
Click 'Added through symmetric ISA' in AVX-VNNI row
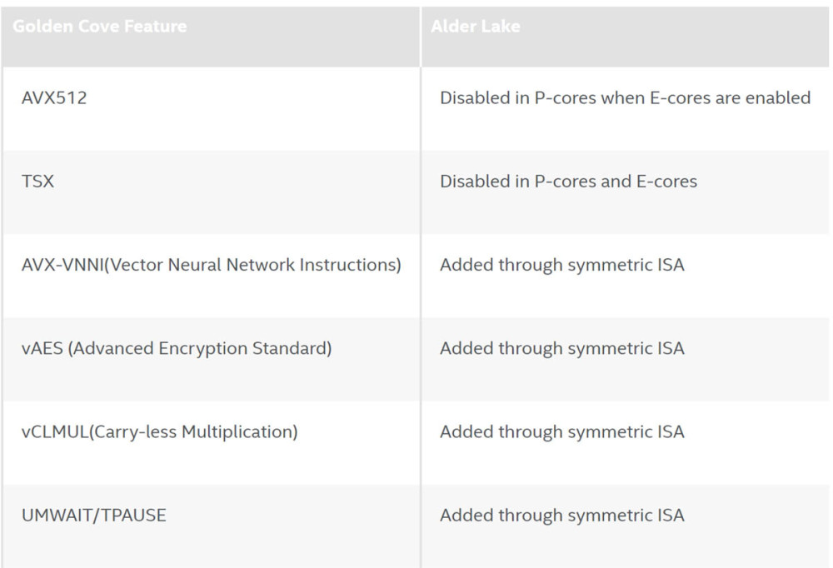point(562,265)
